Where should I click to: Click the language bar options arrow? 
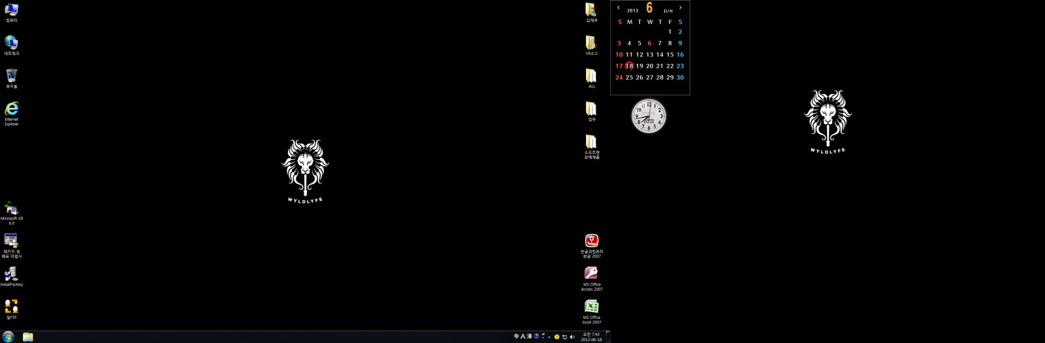(x=543, y=338)
